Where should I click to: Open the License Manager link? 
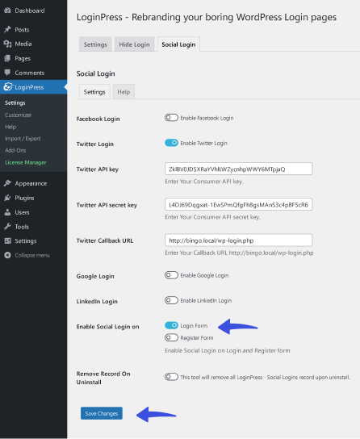click(26, 162)
